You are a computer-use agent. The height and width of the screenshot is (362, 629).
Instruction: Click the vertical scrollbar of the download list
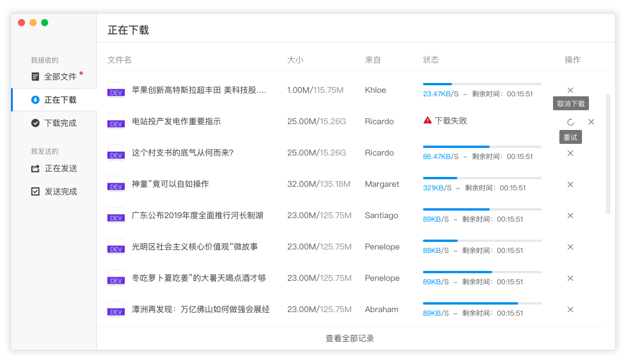pyautogui.click(x=608, y=154)
